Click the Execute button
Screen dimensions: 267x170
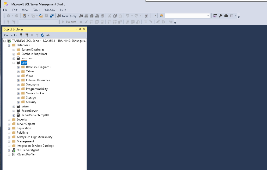coord(69,22)
